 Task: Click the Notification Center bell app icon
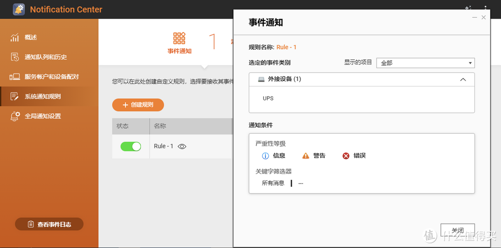pos(19,9)
